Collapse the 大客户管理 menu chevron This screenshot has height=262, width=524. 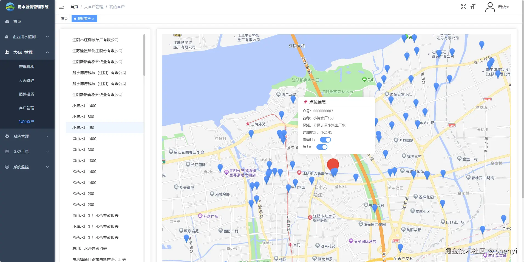47,52
